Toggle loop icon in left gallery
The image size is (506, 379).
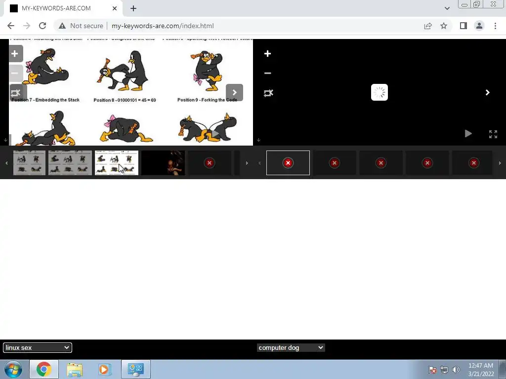pos(15,93)
